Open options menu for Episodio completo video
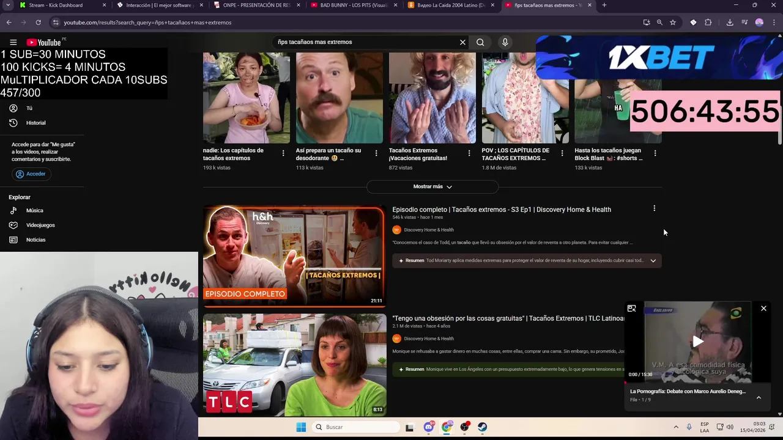The image size is (783, 440). coord(654,208)
